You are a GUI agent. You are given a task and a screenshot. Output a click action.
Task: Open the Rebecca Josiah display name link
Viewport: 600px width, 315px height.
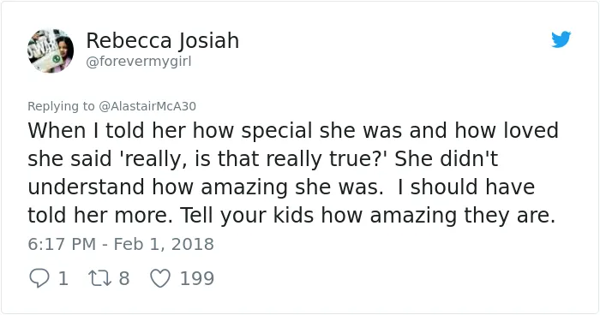(x=163, y=40)
